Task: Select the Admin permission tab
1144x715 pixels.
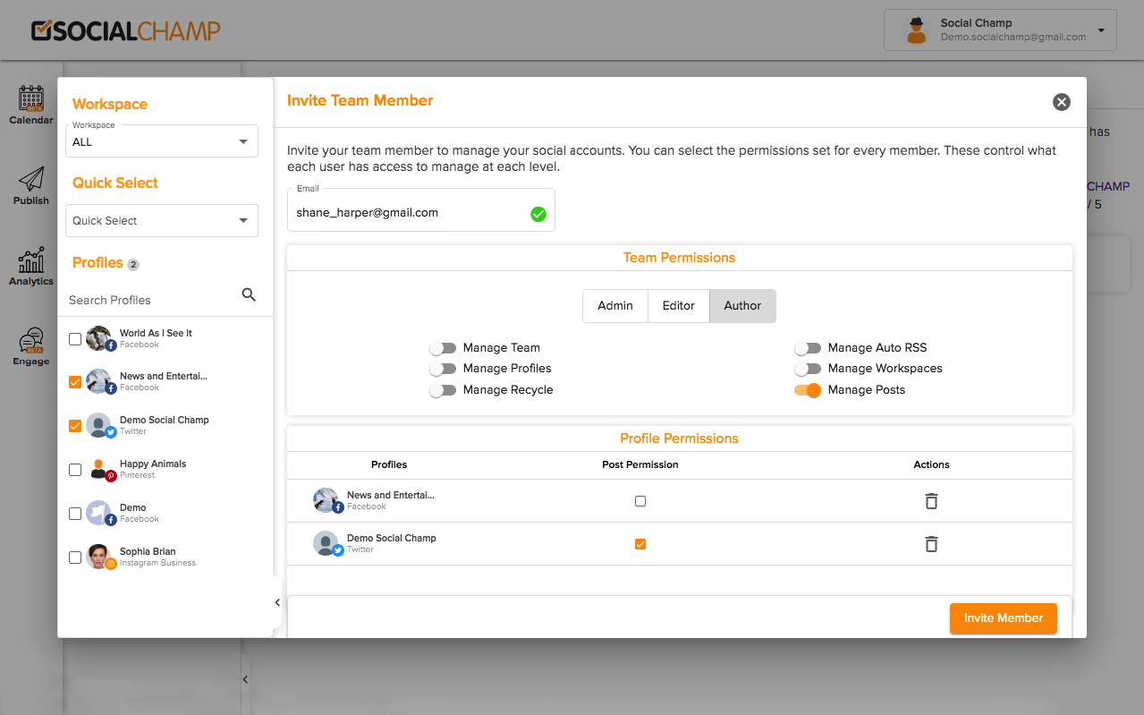Action: coord(615,306)
